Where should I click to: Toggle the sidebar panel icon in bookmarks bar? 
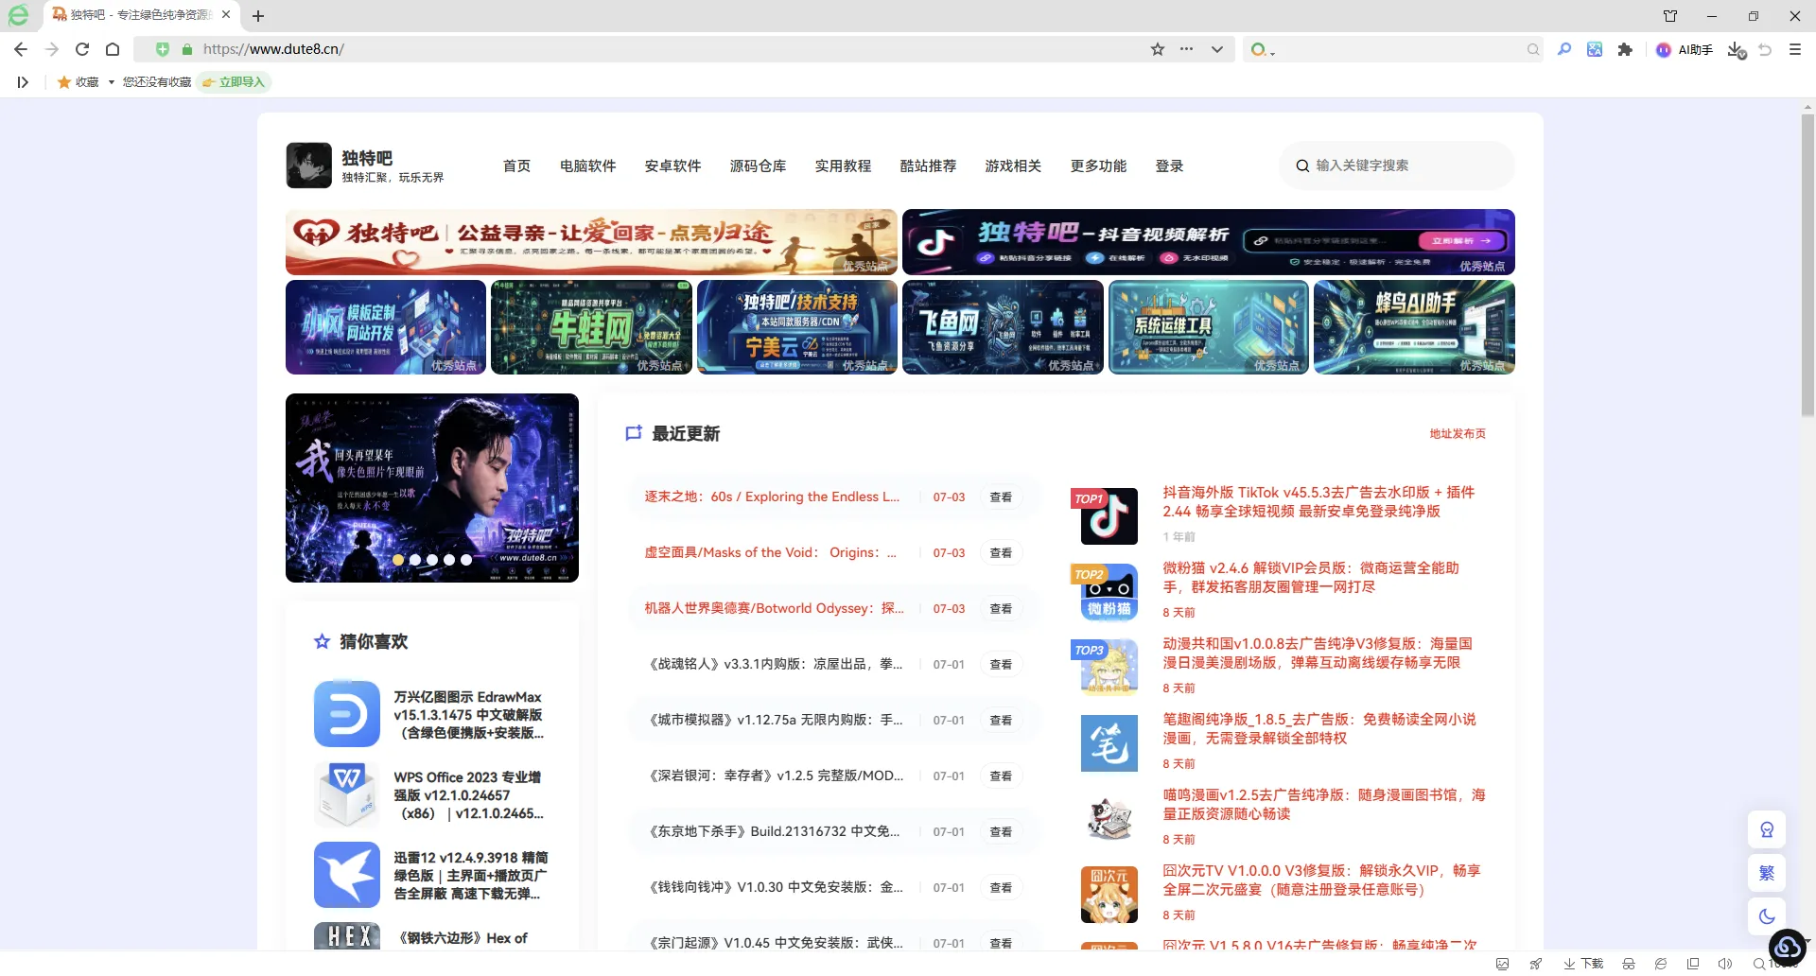(x=23, y=82)
